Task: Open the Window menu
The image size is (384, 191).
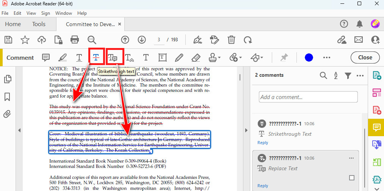Action: click(x=63, y=13)
